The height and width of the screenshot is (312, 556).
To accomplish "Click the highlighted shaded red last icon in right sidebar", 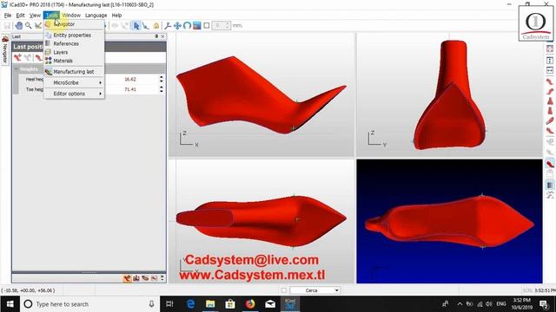I will 550,164.
